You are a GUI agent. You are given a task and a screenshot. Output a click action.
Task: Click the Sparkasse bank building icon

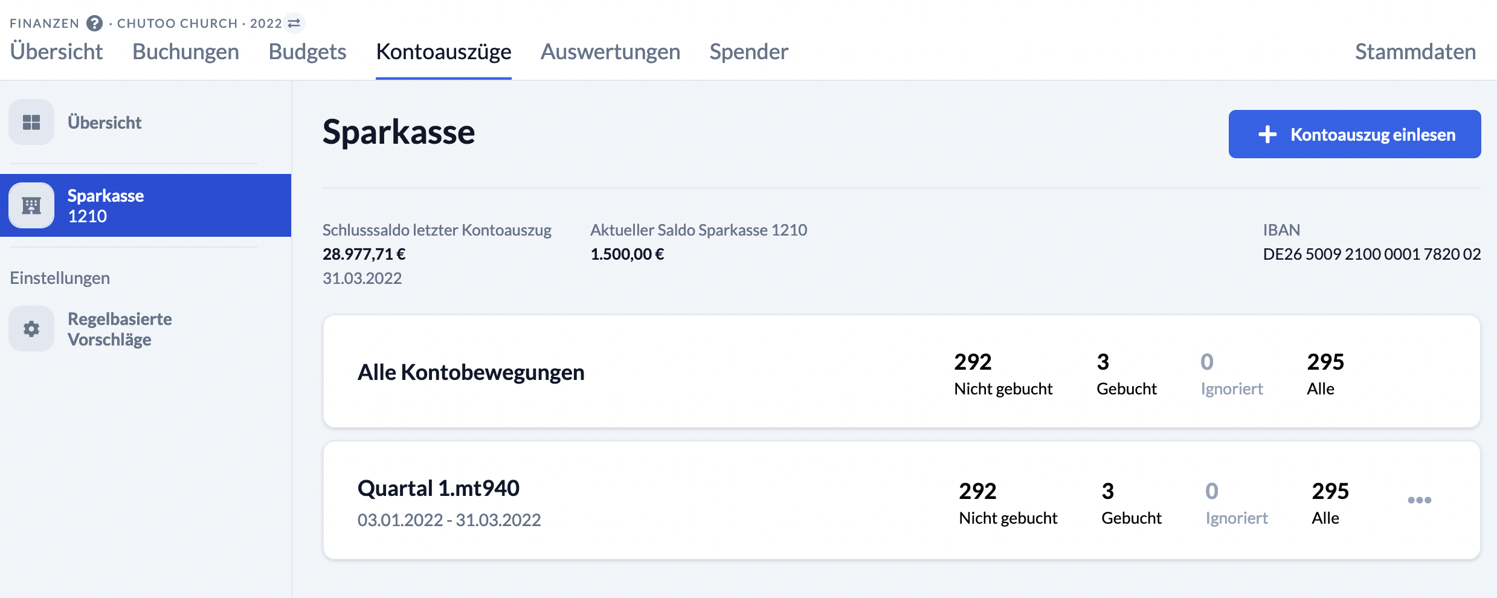31,205
